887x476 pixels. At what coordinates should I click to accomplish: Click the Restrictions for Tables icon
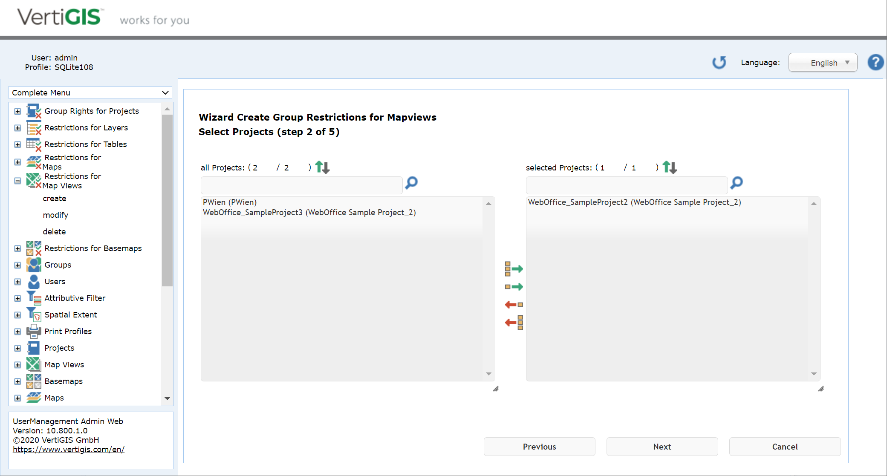34,144
